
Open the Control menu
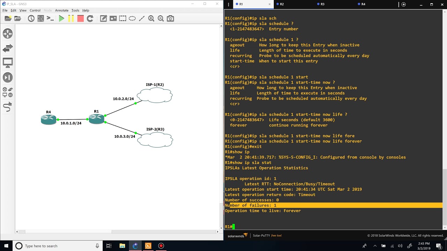[35, 10]
